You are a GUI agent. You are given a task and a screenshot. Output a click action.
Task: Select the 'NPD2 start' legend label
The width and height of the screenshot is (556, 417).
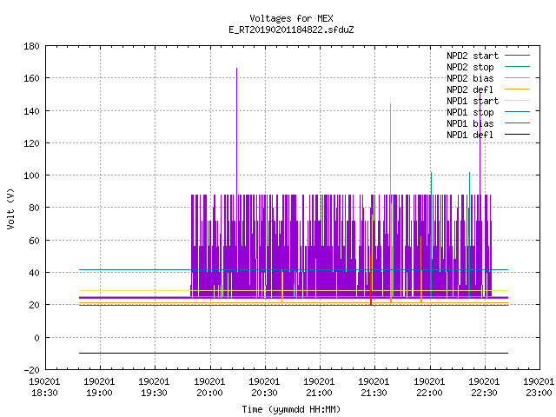click(473, 56)
